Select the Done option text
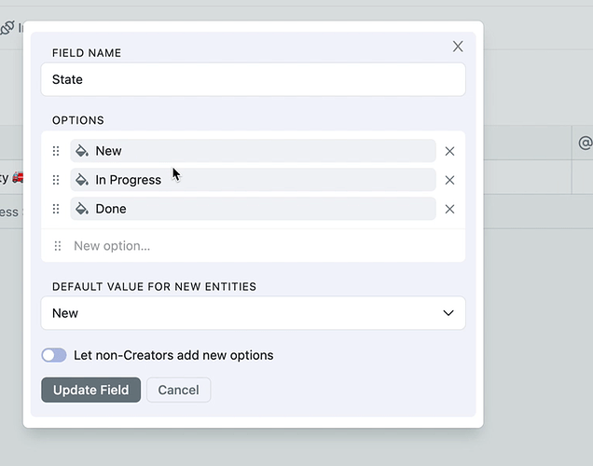This screenshot has width=593, height=466. tap(111, 209)
